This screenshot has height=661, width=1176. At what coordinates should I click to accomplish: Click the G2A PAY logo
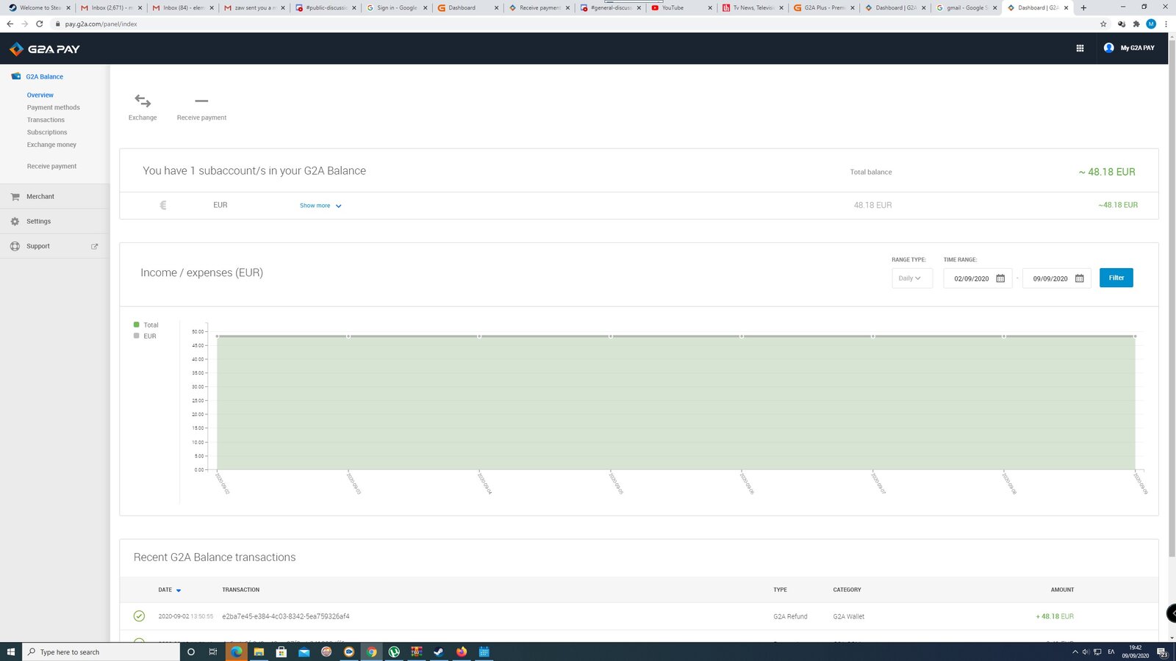[44, 49]
